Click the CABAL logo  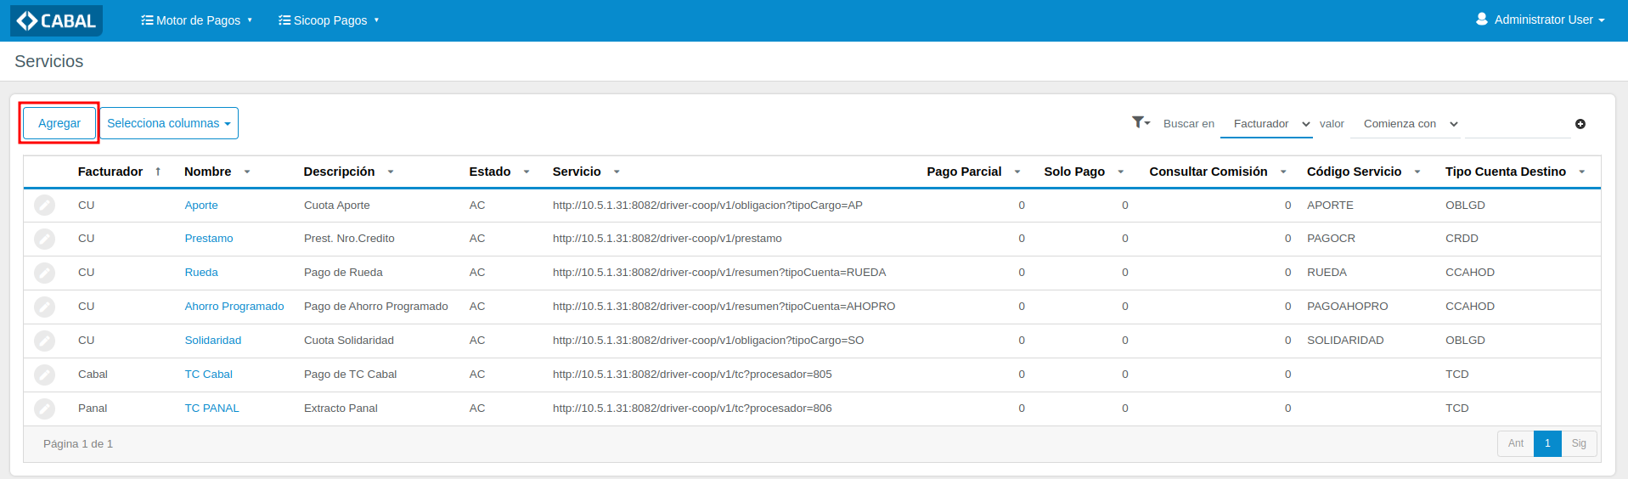(57, 20)
